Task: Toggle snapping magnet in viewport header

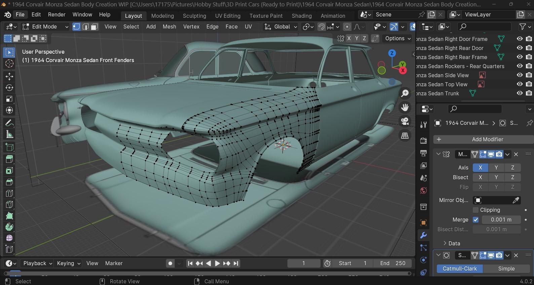Action: click(x=321, y=27)
